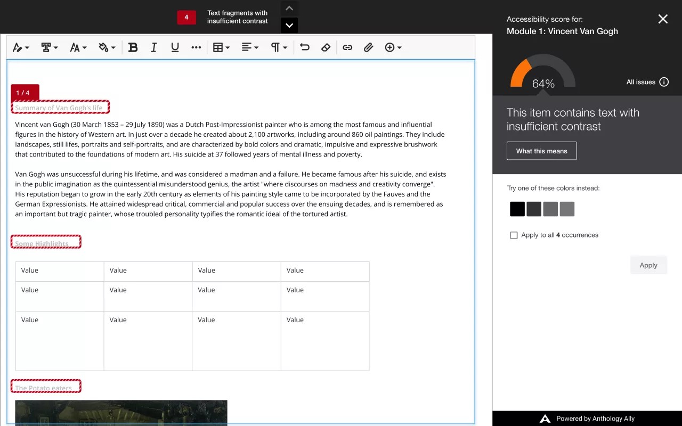Screen dimensions: 682x426
Task: Go to the previous issue chevron
Action: click(x=289, y=8)
